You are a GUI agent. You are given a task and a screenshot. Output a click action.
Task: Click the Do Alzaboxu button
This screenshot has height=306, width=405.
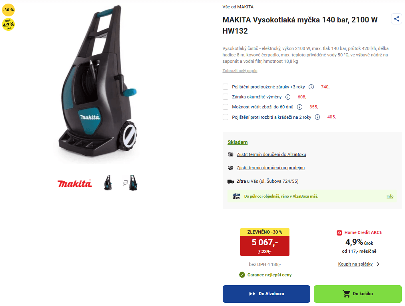266,294
